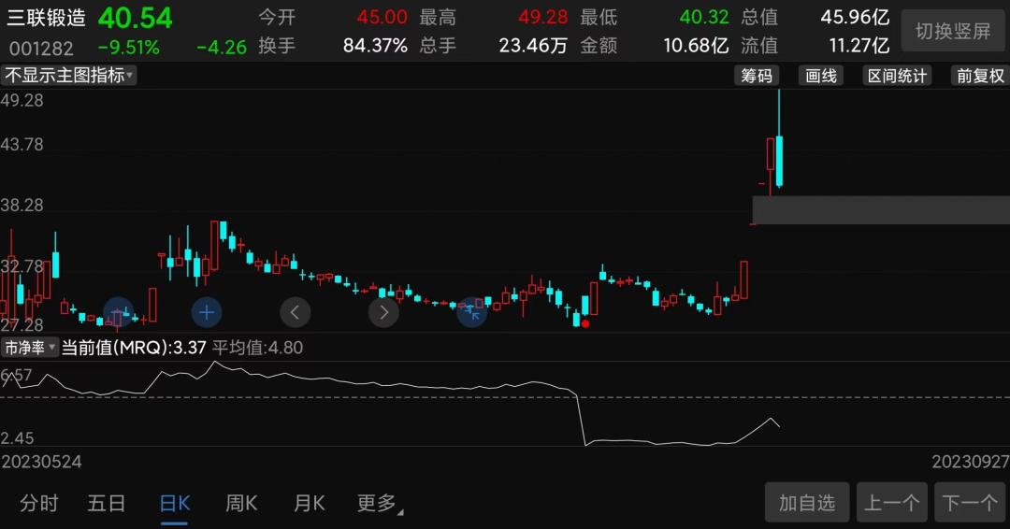Go to previous stock with 上一个
Screen dimensions: 1010x529
pyautogui.click(x=892, y=503)
